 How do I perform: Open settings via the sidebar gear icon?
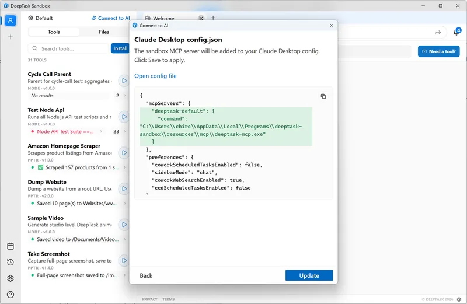[x=11, y=278]
